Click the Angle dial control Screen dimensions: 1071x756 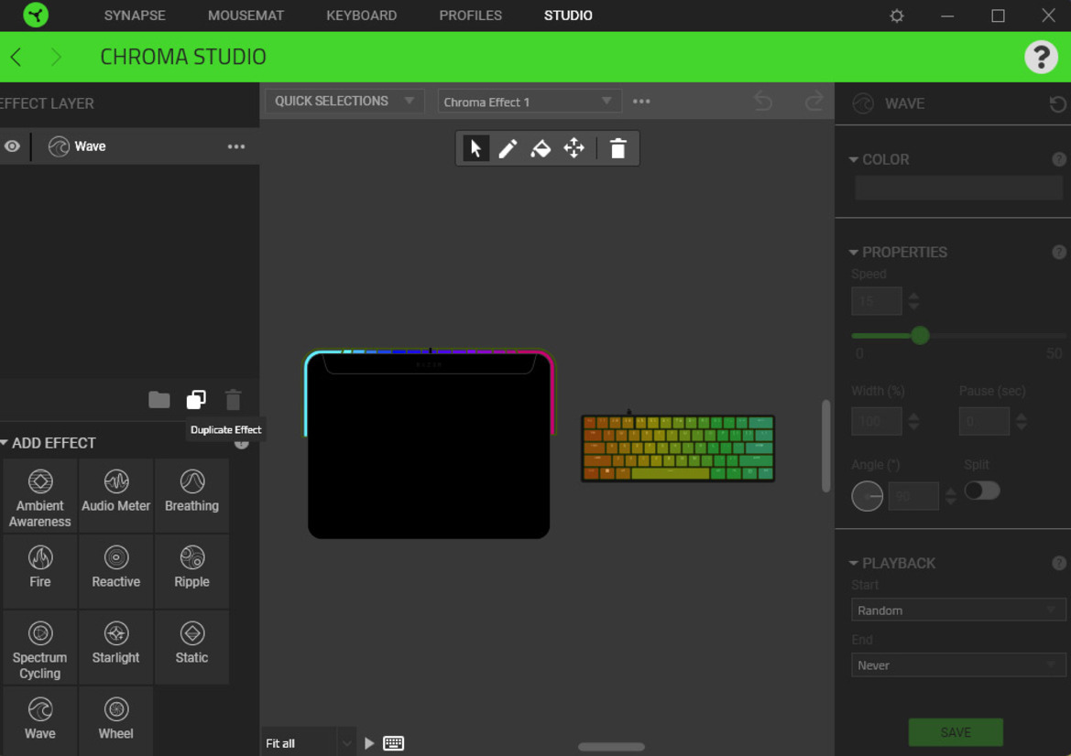868,496
